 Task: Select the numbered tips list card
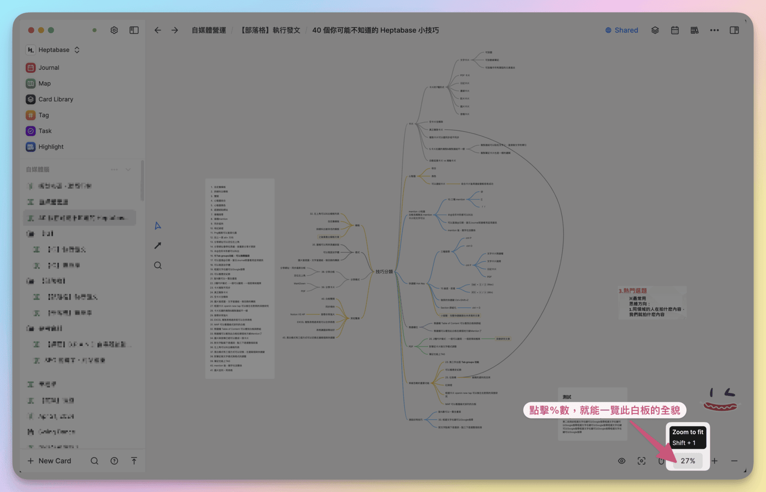[240, 278]
